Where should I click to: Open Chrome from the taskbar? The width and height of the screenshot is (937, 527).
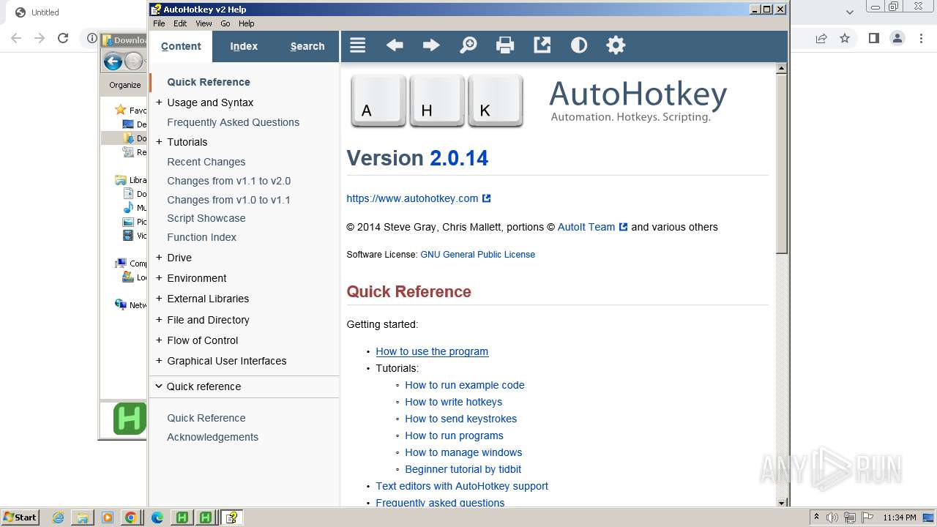[x=131, y=517]
